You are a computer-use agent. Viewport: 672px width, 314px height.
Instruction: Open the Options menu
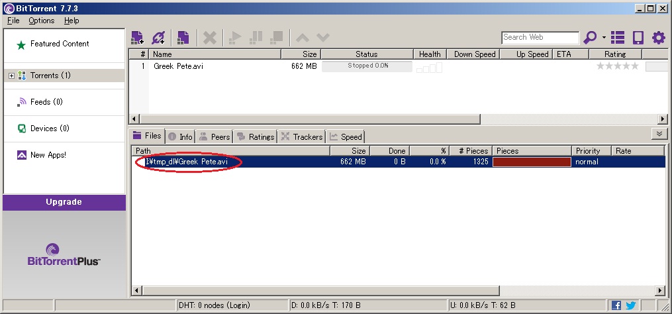pyautogui.click(x=41, y=21)
